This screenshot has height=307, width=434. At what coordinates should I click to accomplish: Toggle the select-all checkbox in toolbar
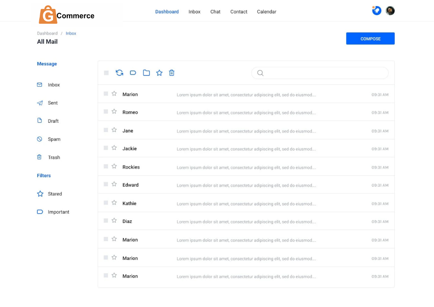[106, 73]
